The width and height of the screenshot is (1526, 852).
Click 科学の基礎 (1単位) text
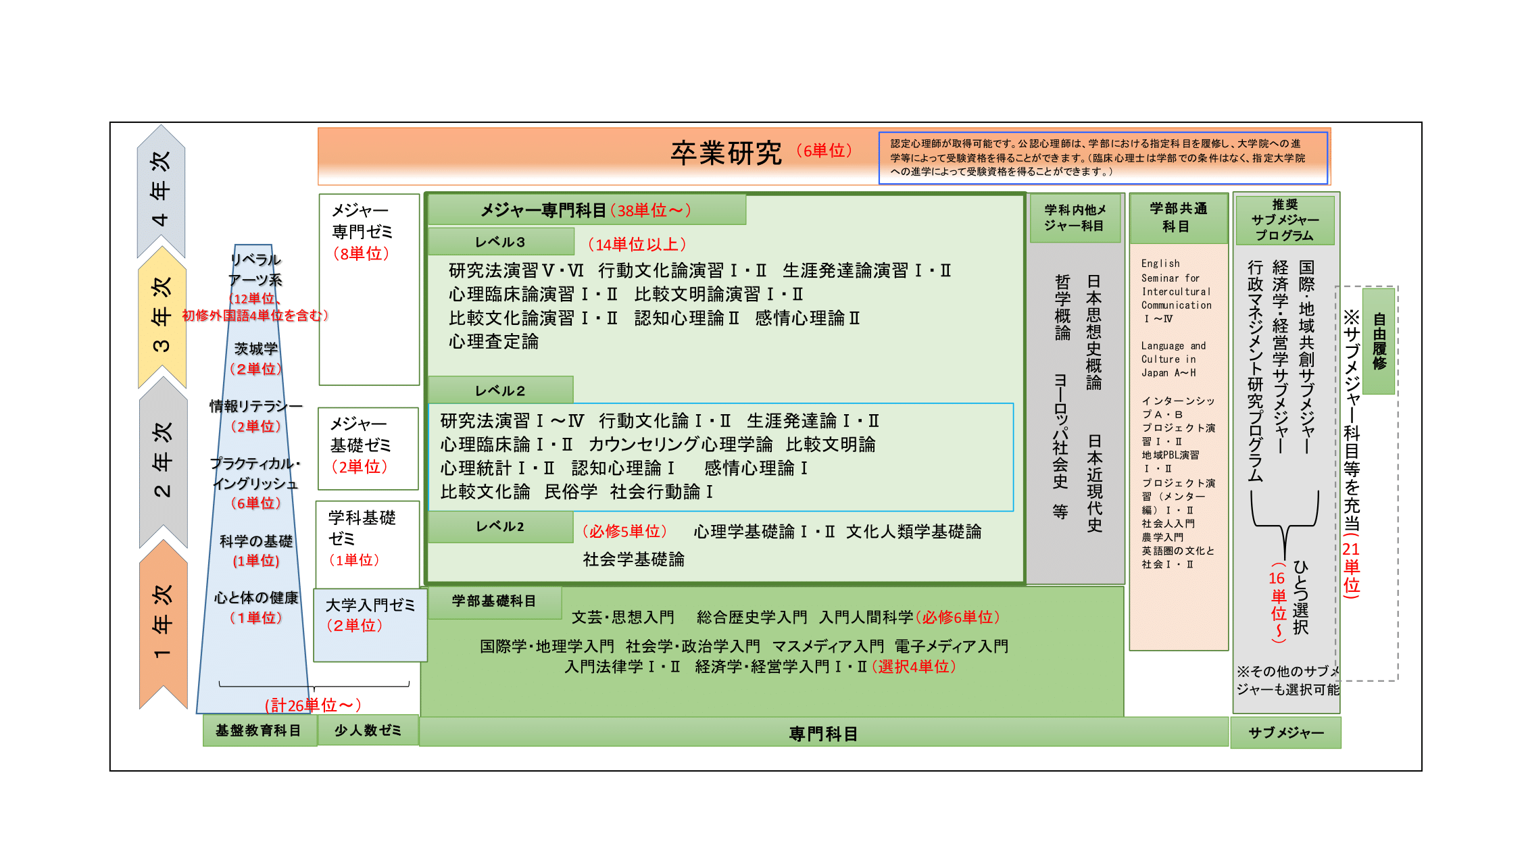coord(256,551)
